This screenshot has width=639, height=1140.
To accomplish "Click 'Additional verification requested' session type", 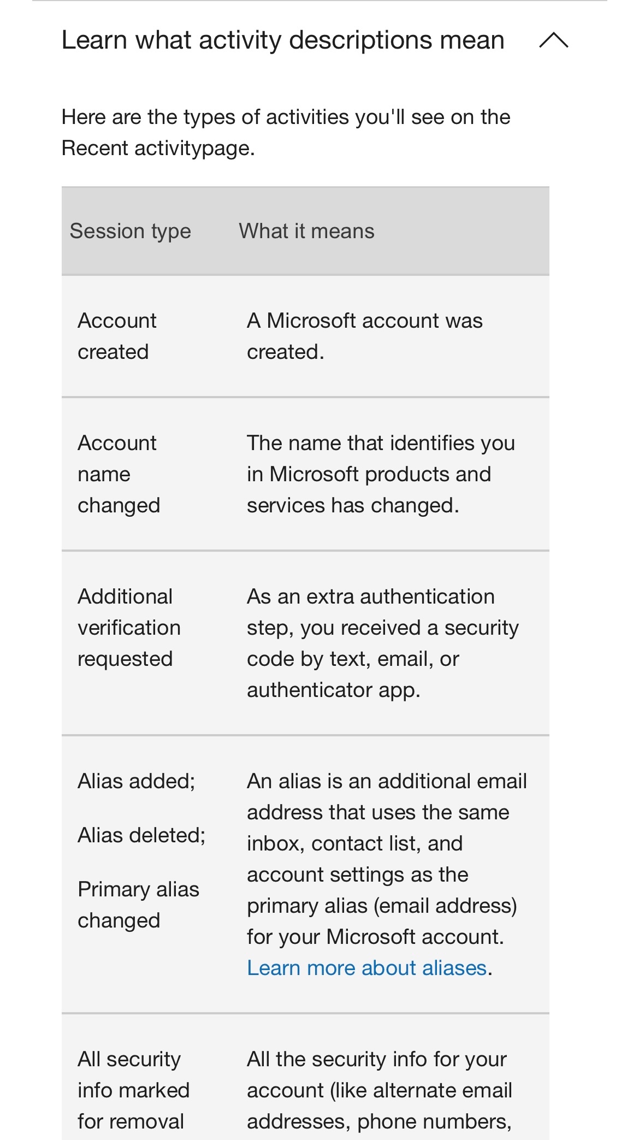I will pyautogui.click(x=129, y=628).
